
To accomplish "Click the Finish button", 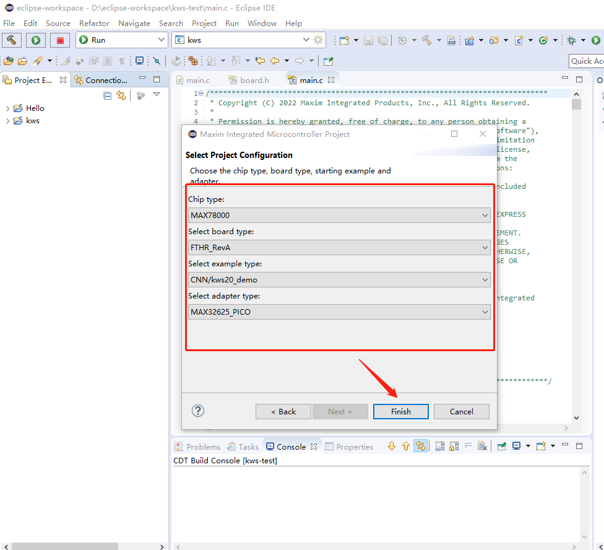I will point(400,412).
